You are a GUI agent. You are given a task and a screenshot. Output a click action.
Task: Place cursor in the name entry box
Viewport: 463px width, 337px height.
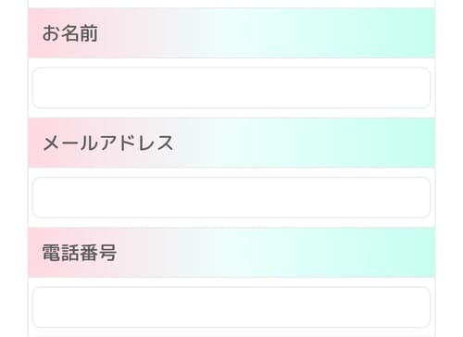click(231, 88)
